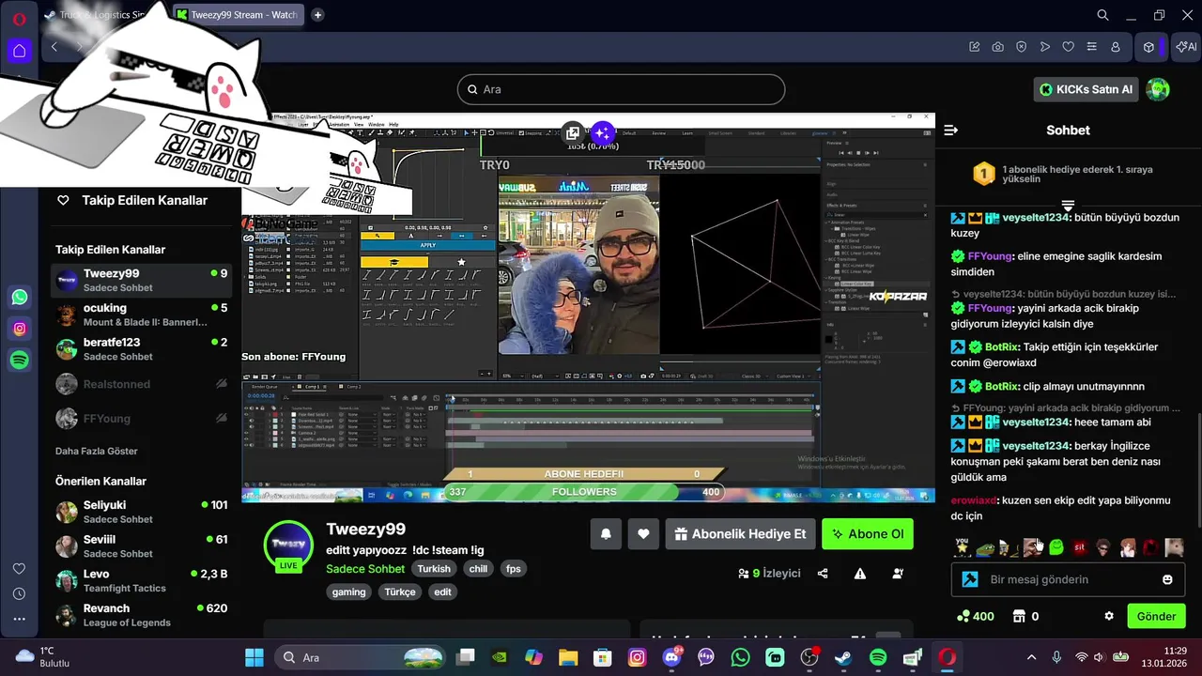Open the extensions cube icon
1202x676 pixels.
point(1148,47)
